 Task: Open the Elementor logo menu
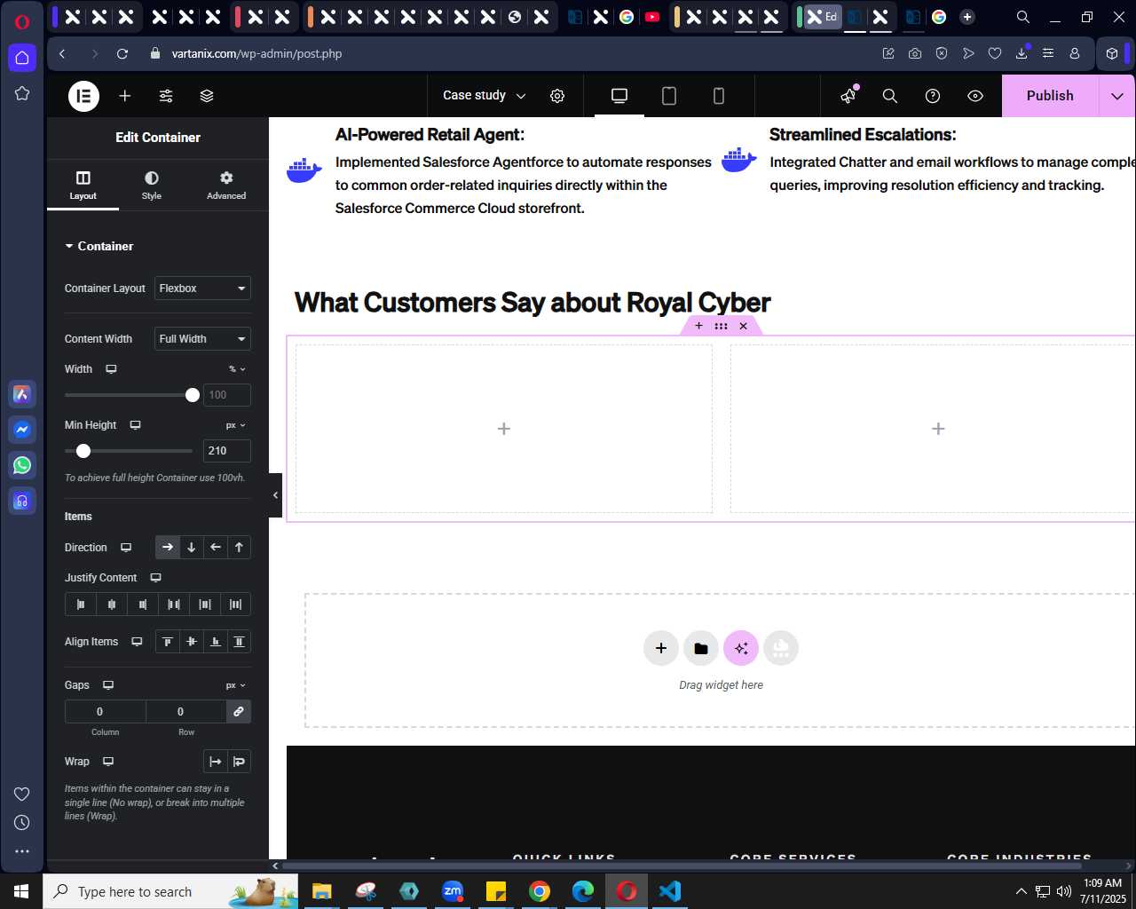pos(84,96)
